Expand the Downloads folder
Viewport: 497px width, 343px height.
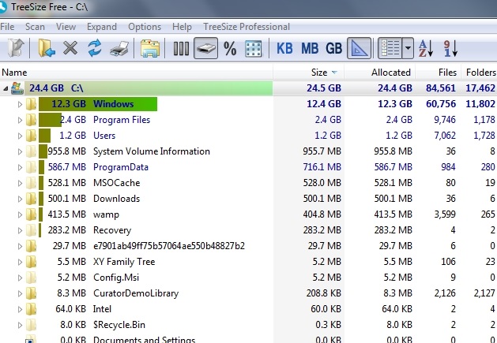pos(20,199)
